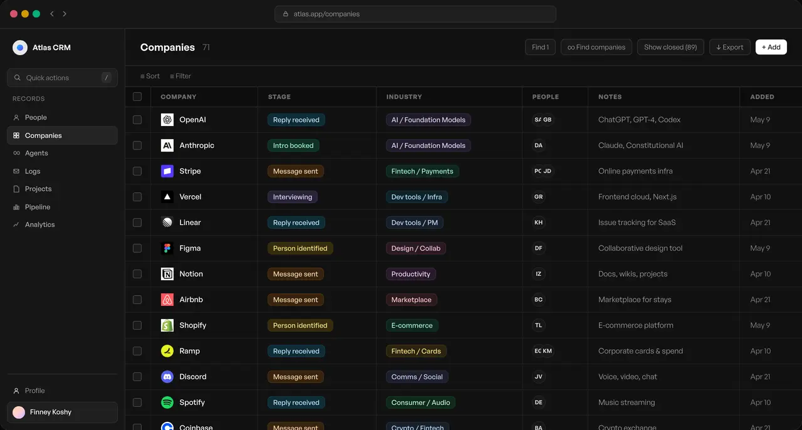Toggle the select-all checkbox in header
The image size is (802, 430).
[137, 97]
